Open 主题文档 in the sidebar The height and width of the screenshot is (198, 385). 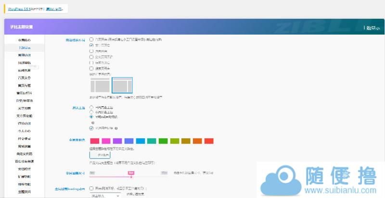pyautogui.click(x=24, y=192)
